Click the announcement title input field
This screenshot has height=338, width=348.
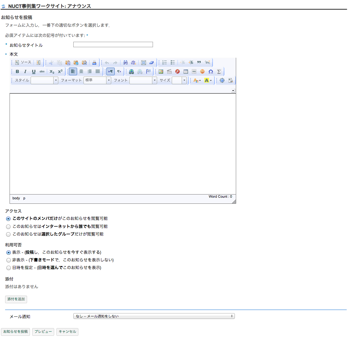pos(113,45)
